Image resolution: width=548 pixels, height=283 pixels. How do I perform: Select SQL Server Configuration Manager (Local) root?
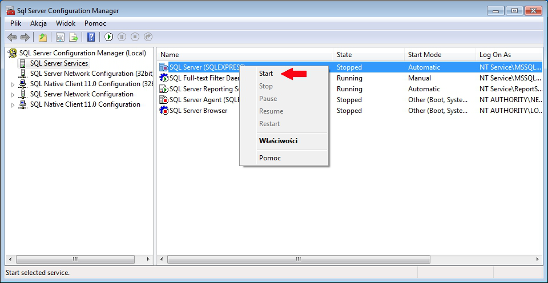click(82, 53)
